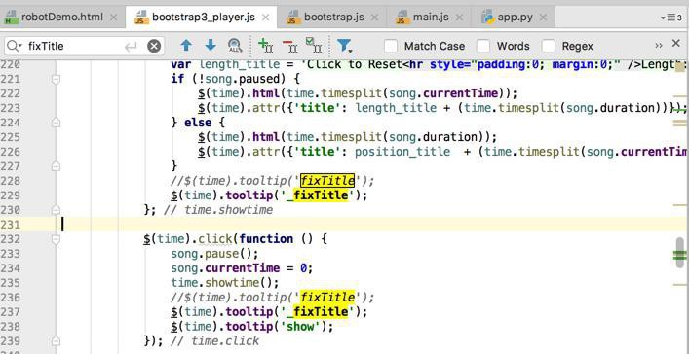
Task: Add selection for next occurrence
Action: 265,45
